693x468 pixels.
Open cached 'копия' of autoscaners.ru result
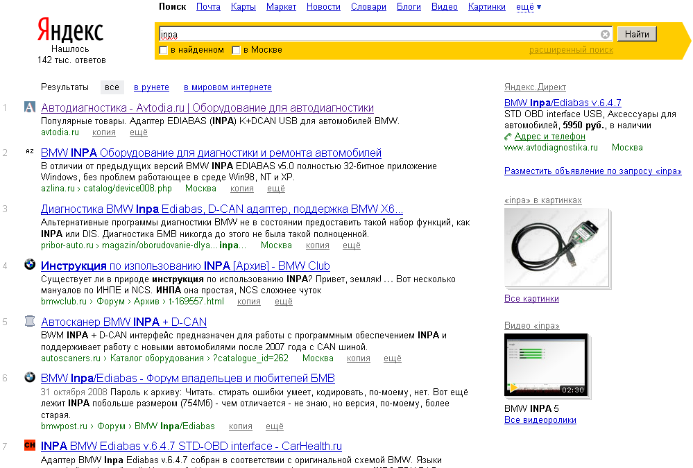[x=359, y=358]
